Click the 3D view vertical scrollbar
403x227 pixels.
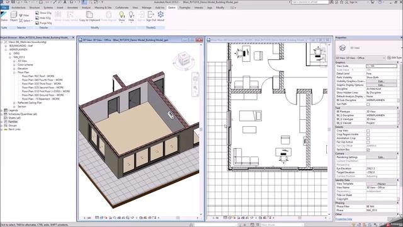coord(201,129)
